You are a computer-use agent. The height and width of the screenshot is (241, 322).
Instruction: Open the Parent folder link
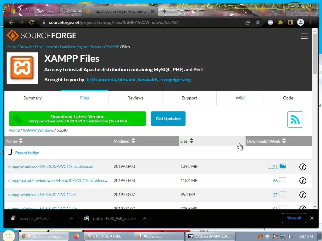tap(27, 153)
